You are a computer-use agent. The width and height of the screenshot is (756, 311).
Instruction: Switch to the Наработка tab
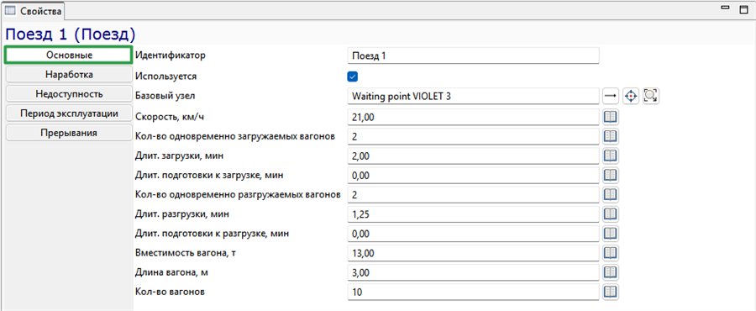[69, 75]
